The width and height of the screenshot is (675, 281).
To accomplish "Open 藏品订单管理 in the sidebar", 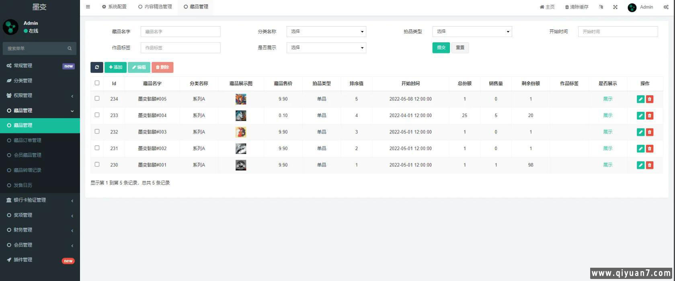I will tap(27, 140).
